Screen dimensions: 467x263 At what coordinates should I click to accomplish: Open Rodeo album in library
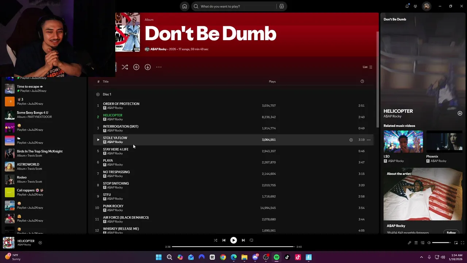tap(44, 179)
